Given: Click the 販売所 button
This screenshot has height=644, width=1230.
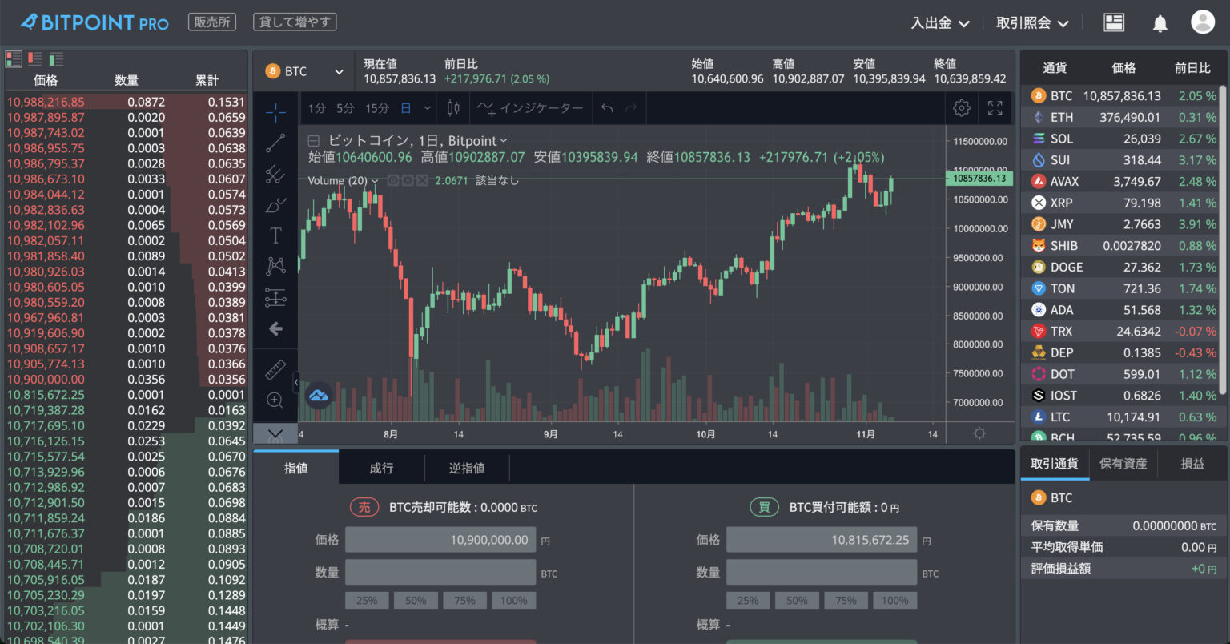Looking at the screenshot, I should click(211, 22).
